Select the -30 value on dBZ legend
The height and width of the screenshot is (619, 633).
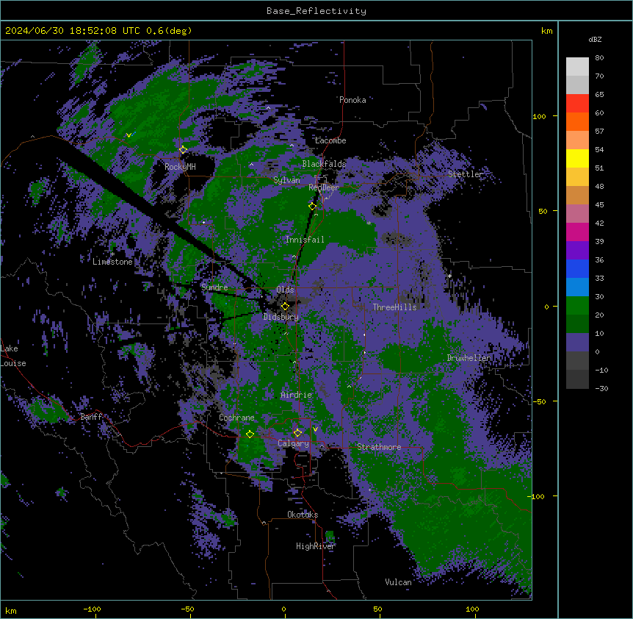coord(601,388)
